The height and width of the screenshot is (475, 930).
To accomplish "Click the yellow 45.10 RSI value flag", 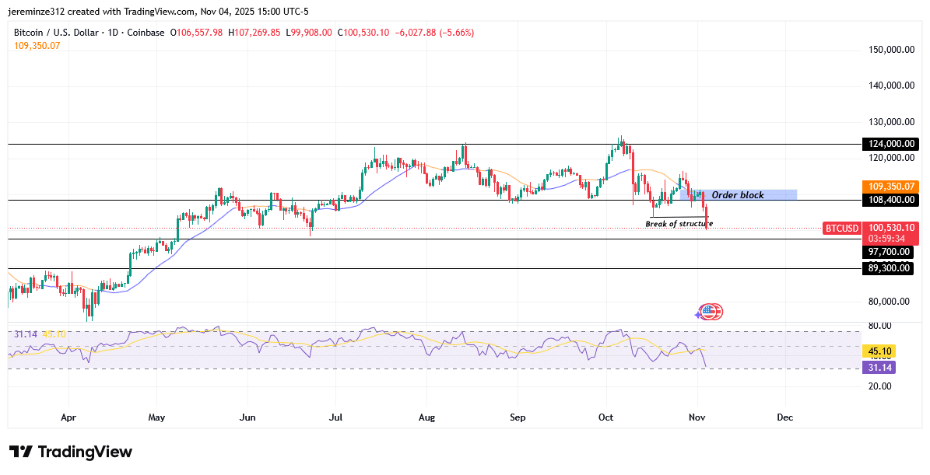I will pos(878,351).
